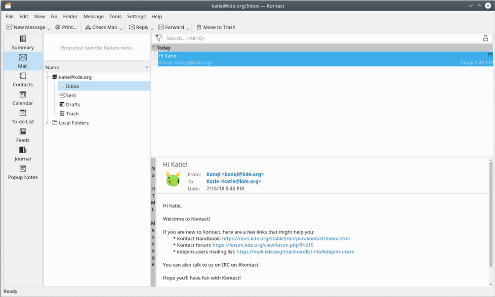Click sender link Konqi <konqi@kde.org>
Viewport: 495px width, 297px height.
[x=235, y=174]
